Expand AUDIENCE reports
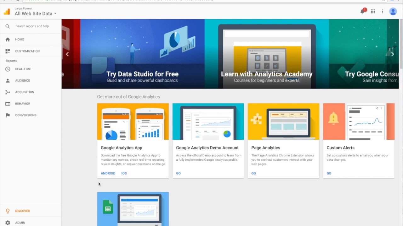This screenshot has height=226, width=403. coord(23,81)
